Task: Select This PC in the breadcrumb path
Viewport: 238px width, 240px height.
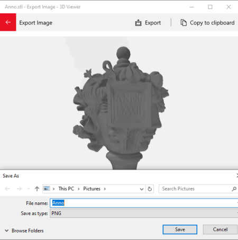Action: (66, 189)
